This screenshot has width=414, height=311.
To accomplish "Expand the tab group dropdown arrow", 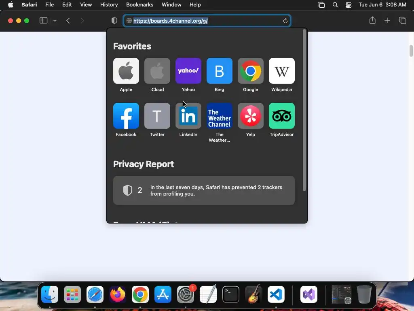I will 55,21.
